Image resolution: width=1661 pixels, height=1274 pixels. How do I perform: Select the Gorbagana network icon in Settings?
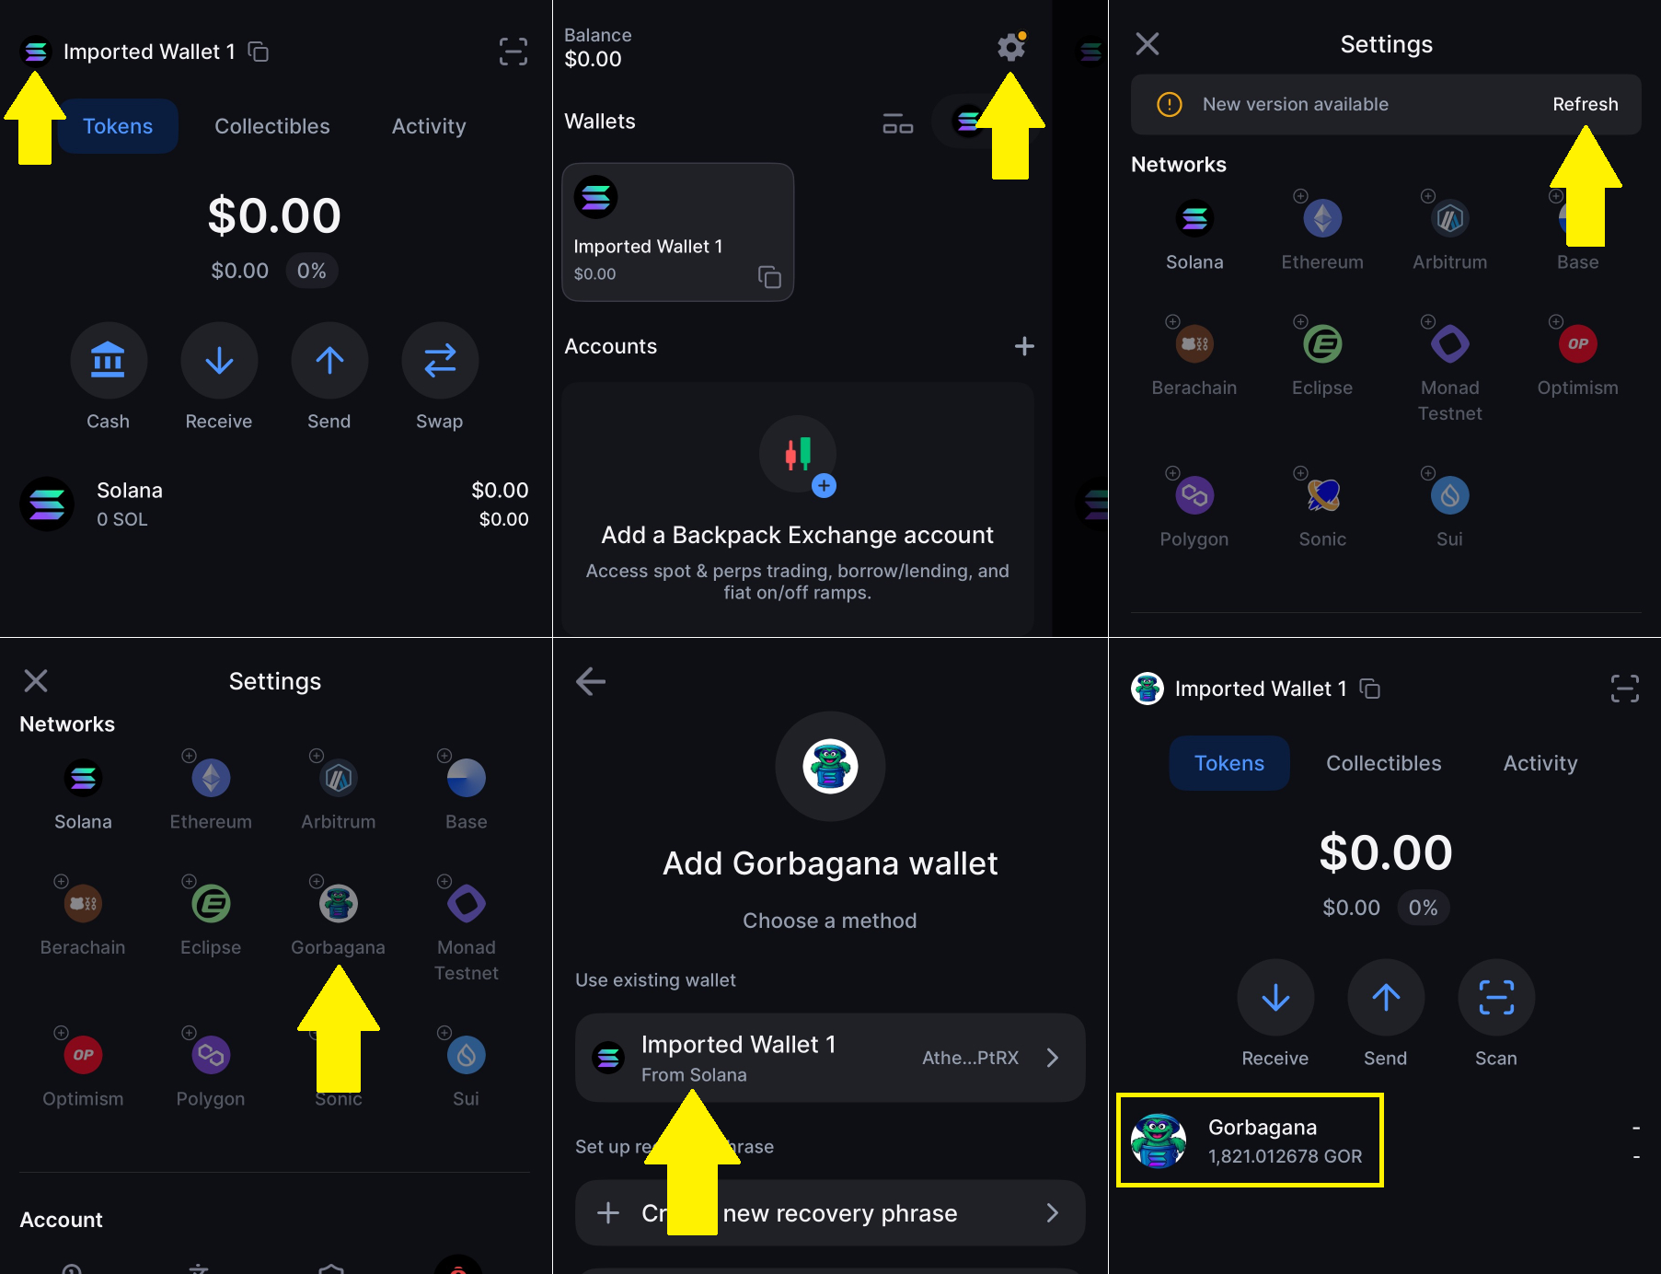click(x=339, y=903)
